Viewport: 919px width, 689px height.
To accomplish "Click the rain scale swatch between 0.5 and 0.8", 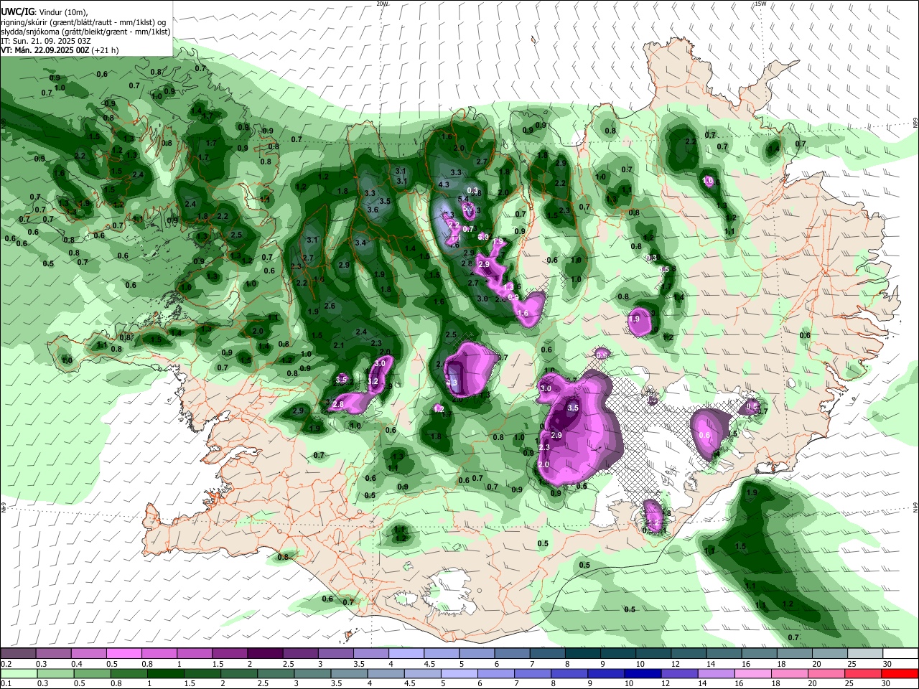I will pyautogui.click(x=92, y=673).
